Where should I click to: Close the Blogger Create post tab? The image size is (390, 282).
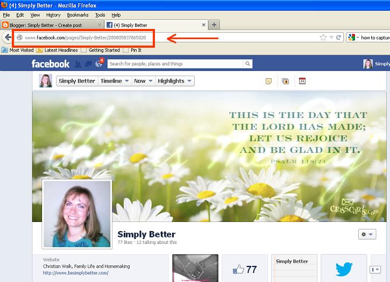[x=99, y=25]
